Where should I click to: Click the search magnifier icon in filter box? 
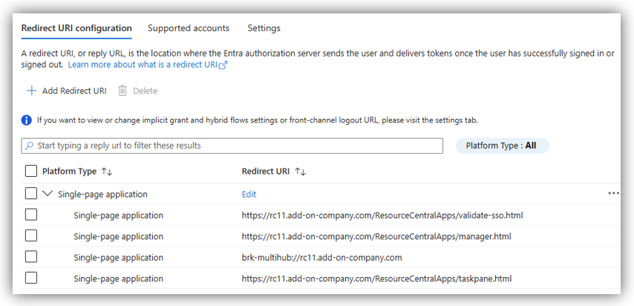[x=30, y=146]
